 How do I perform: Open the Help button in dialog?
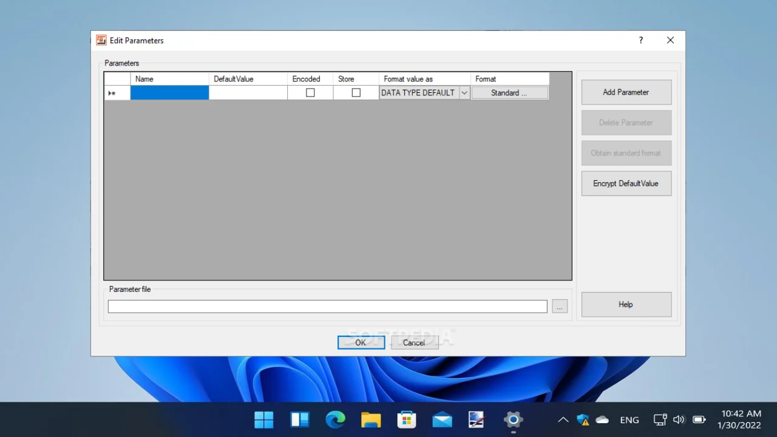click(x=626, y=305)
